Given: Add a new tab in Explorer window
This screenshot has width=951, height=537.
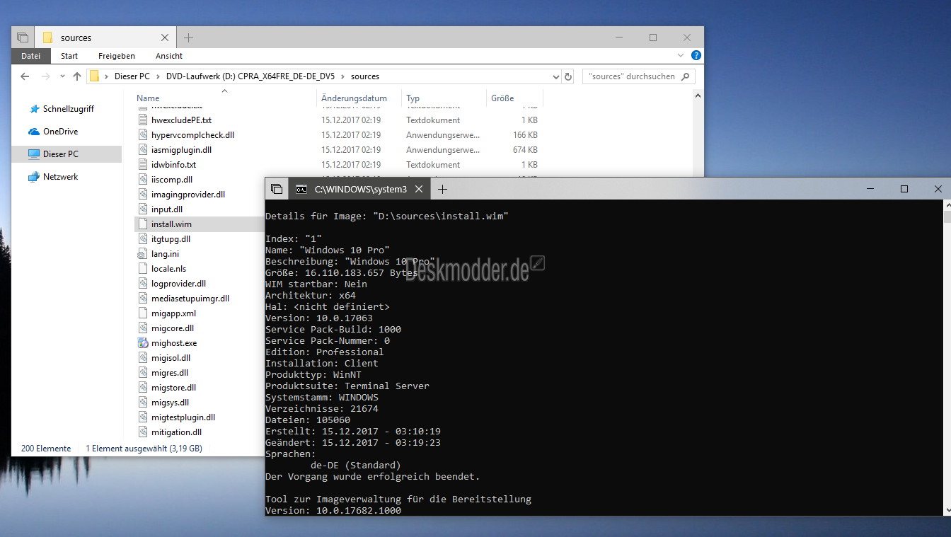Looking at the screenshot, I should pyautogui.click(x=189, y=37).
